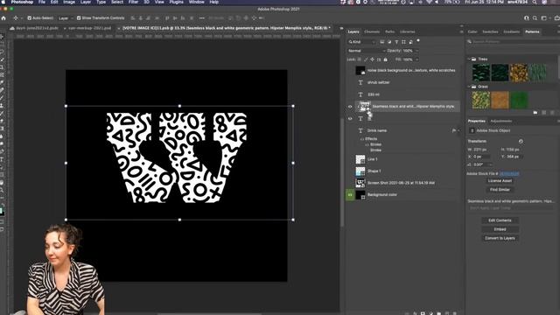Select the Brush tool in the toolbar
560x315 pixels.
pyautogui.click(x=2, y=98)
